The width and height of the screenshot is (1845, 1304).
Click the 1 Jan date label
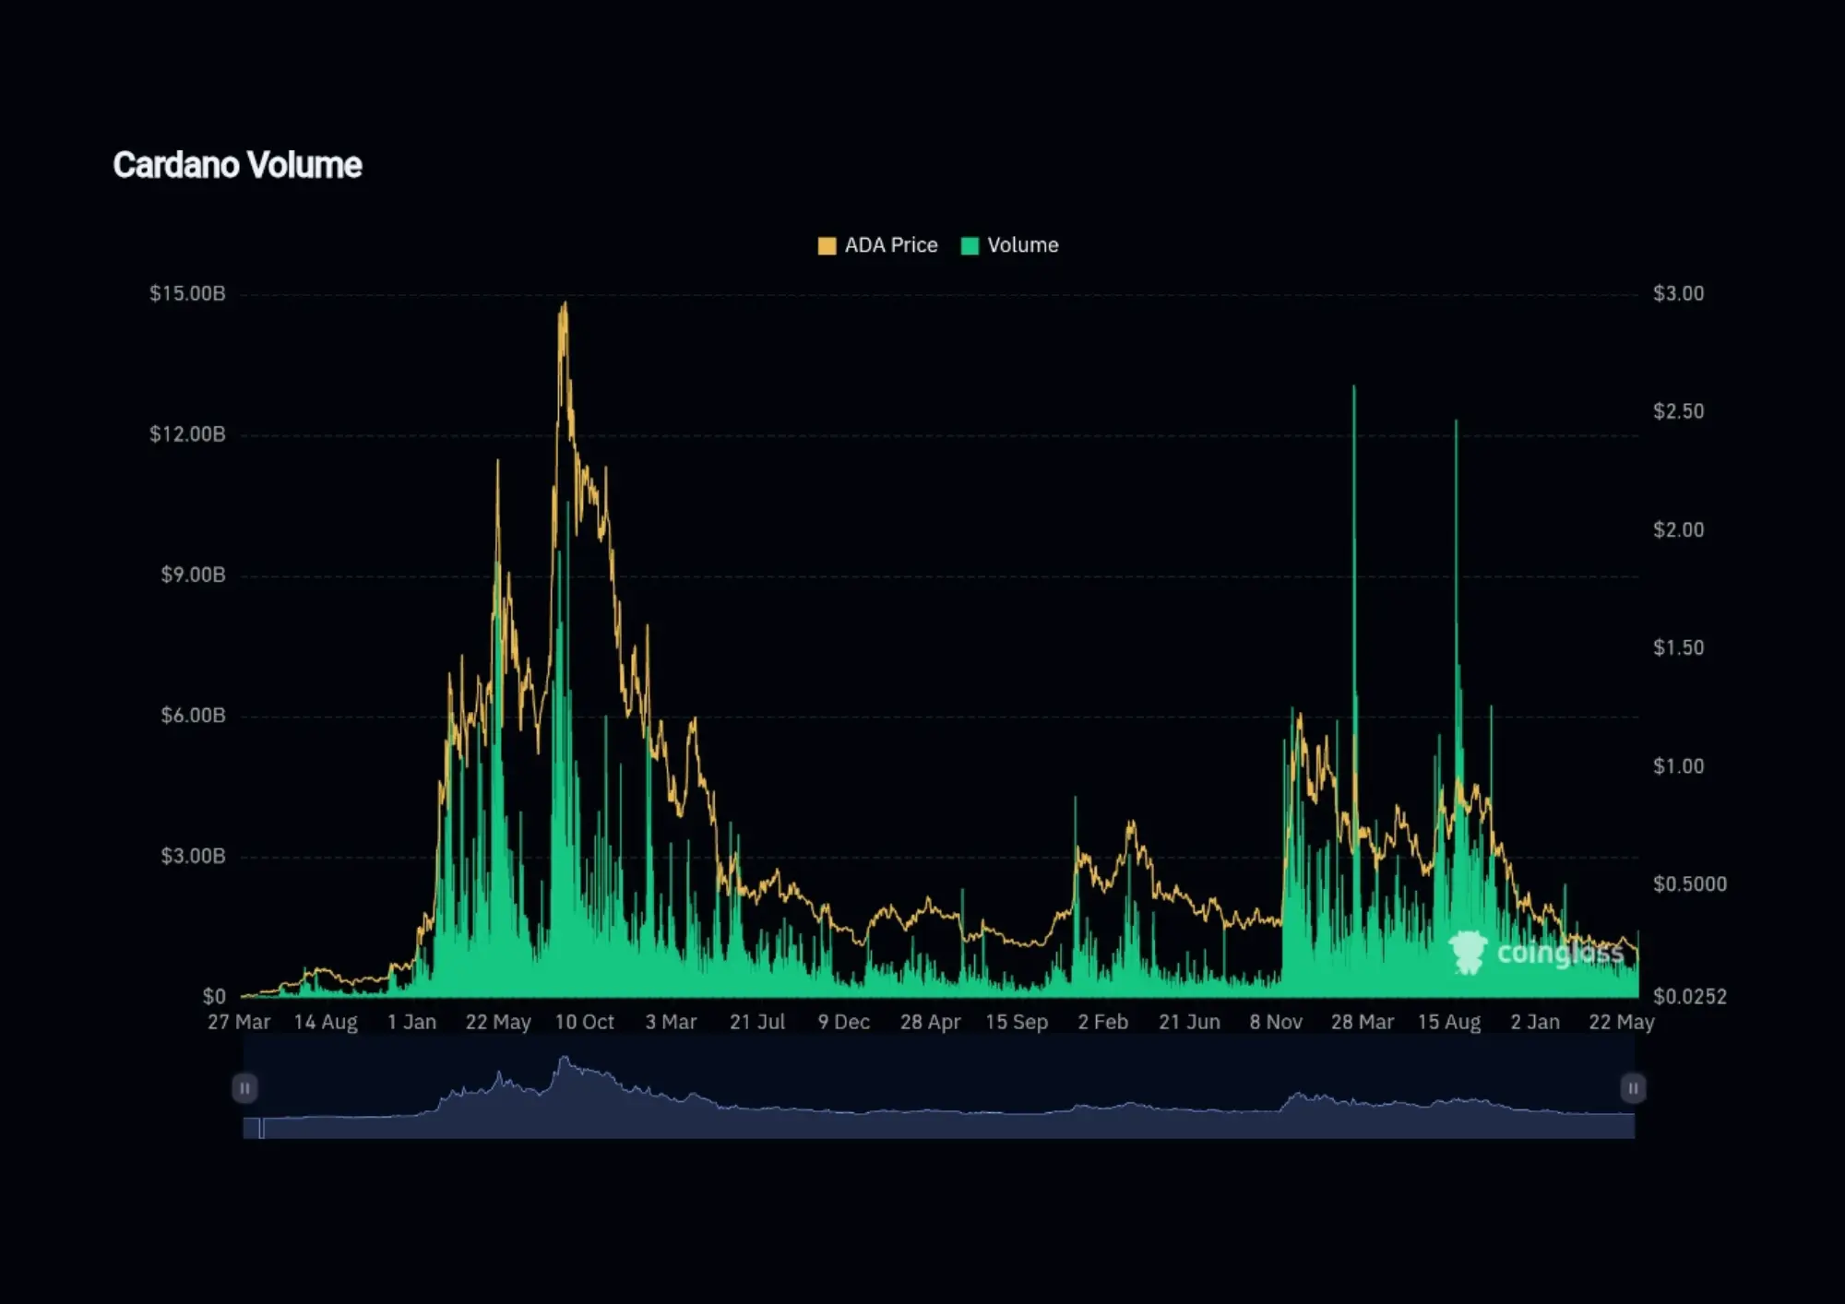[x=411, y=1022]
